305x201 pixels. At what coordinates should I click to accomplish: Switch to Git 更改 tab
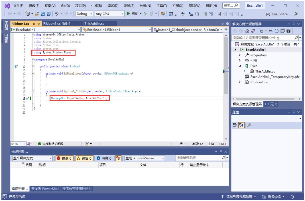pos(271,104)
